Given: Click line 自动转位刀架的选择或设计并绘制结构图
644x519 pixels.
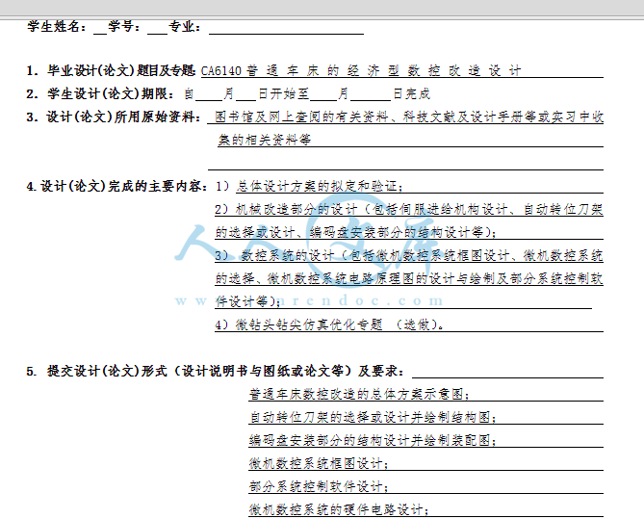Looking at the screenshot, I should pyautogui.click(x=373, y=418).
